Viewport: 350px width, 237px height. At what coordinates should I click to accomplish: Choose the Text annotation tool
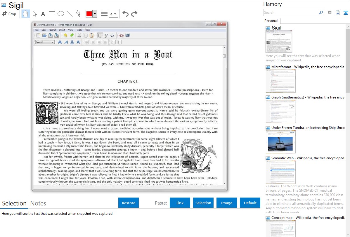43,14
